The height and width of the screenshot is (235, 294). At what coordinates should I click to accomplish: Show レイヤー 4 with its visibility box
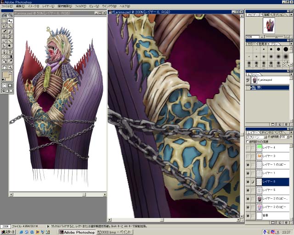click(248, 148)
